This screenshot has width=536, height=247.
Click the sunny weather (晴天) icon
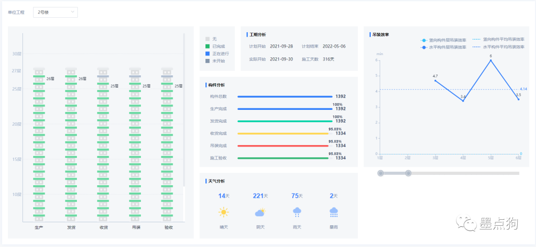(x=224, y=212)
